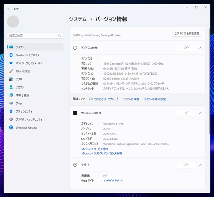Click the 個人用設定 paintbrush icon

[x=11, y=71]
